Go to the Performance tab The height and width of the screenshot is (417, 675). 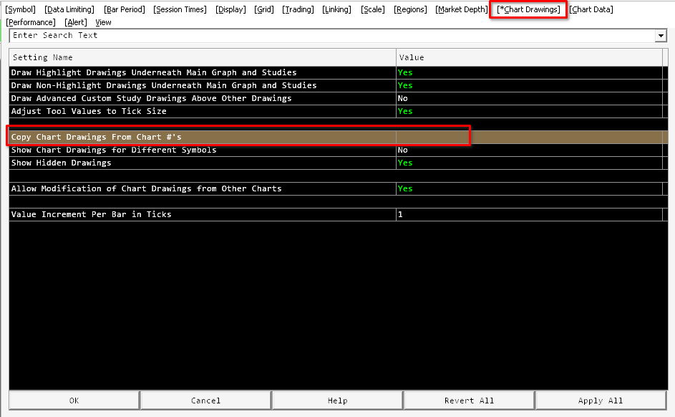(x=31, y=22)
